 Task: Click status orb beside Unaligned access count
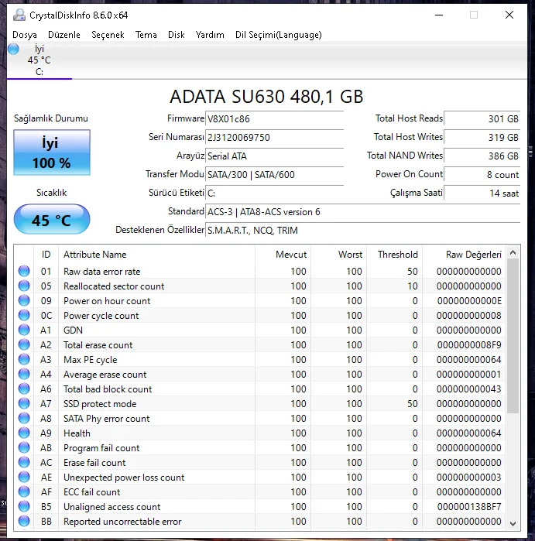point(24,507)
